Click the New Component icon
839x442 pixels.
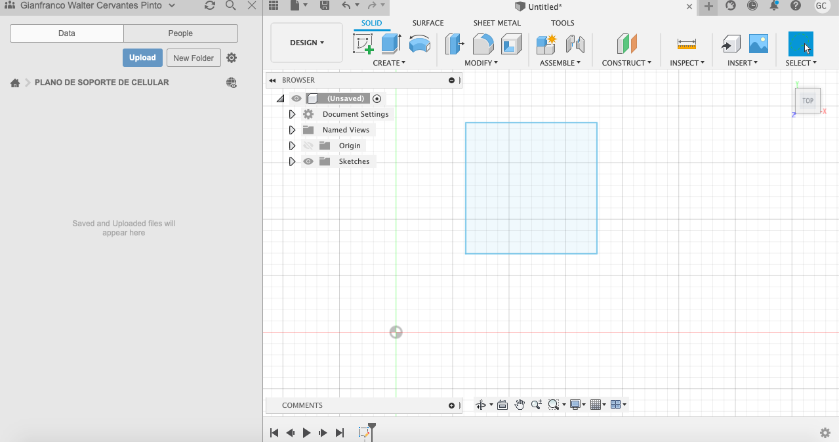pos(546,44)
